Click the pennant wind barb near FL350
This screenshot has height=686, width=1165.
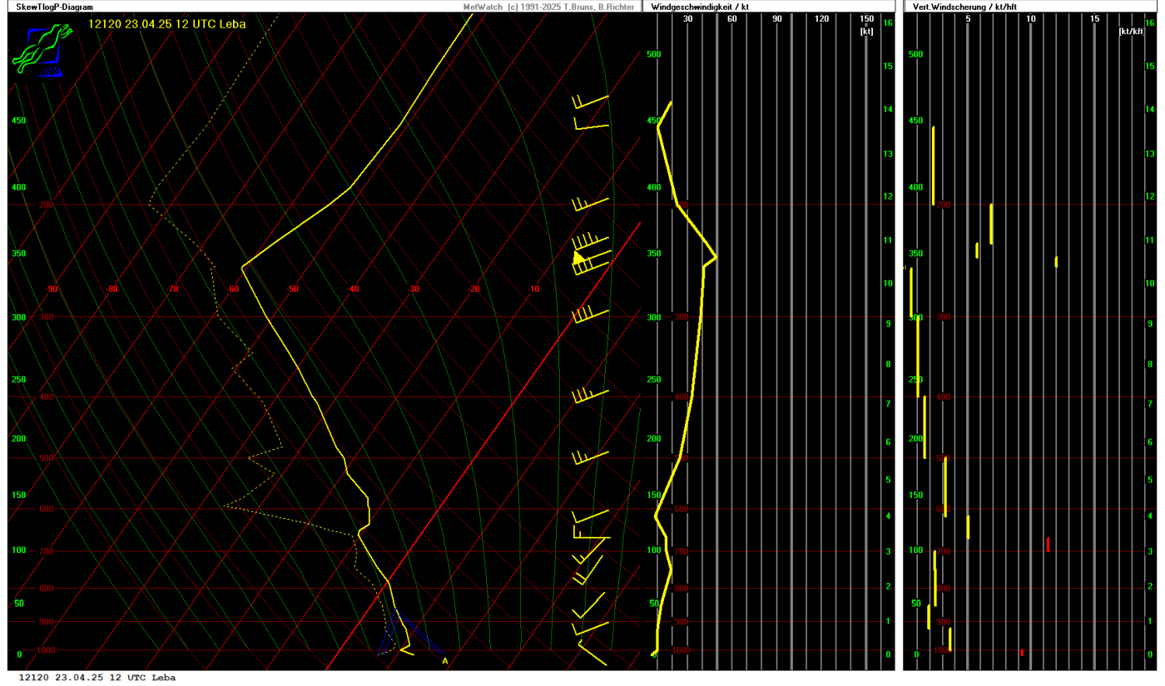click(592, 258)
